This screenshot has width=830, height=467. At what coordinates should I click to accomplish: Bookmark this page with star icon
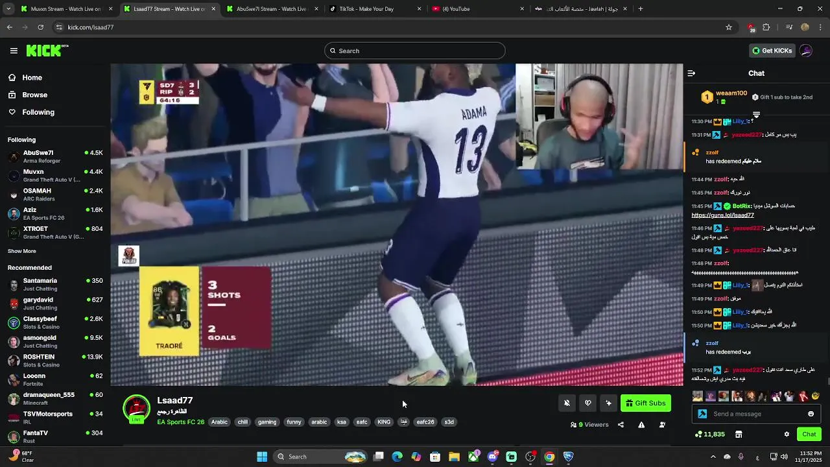729,27
